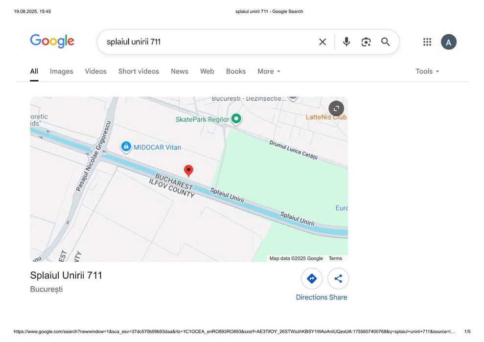Screen dimensions: 484x342
Task: Click into the search field text
Action: [134, 42]
